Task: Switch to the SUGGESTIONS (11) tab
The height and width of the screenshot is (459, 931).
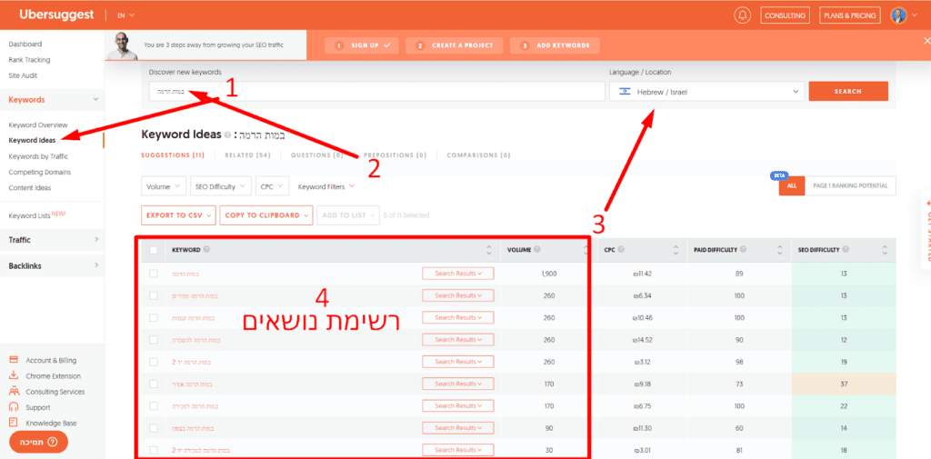Action: coord(173,155)
